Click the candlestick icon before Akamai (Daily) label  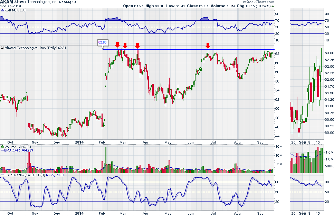pos(2,48)
